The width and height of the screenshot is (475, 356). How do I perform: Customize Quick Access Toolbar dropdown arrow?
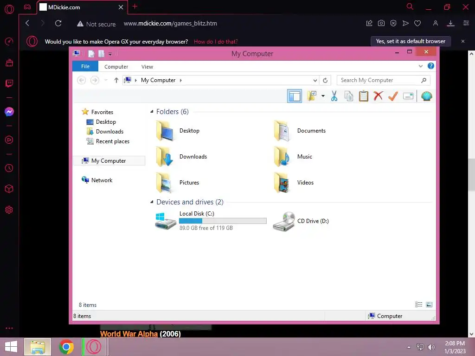click(110, 54)
